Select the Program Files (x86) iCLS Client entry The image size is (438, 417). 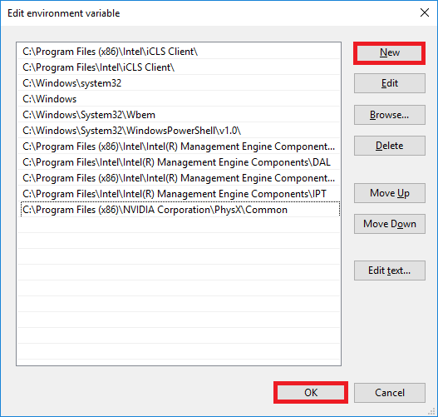(179, 52)
